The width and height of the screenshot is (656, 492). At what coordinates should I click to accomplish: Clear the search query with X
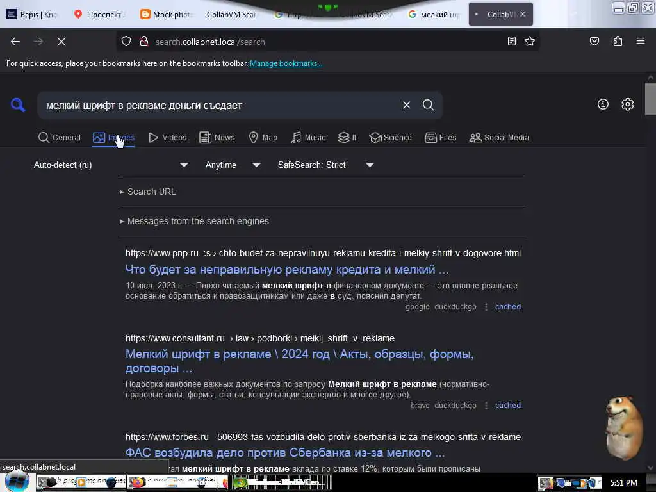[x=406, y=105]
